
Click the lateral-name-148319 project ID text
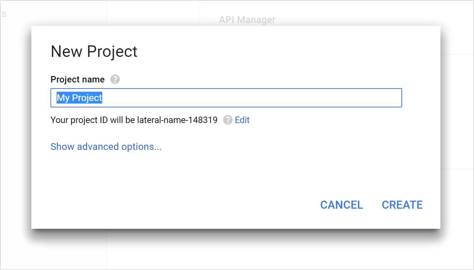[x=177, y=120]
